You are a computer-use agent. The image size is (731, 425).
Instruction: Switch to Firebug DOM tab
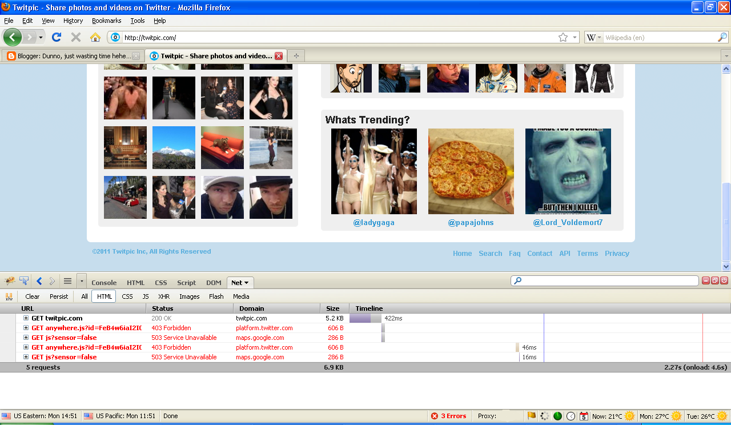(214, 283)
